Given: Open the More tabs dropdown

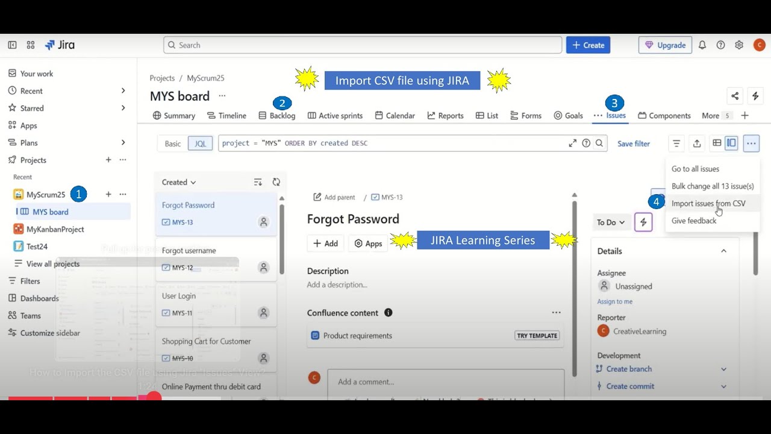Looking at the screenshot, I should 716,116.
